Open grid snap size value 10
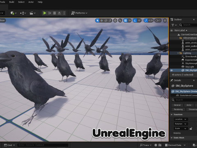 [129, 21]
